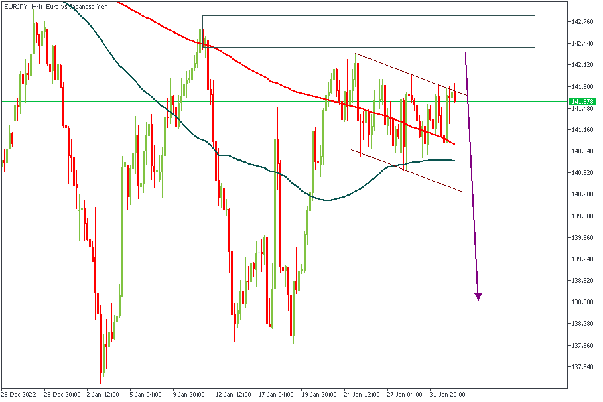Select the purple downward arrow head
603x402 pixels.
478,296
